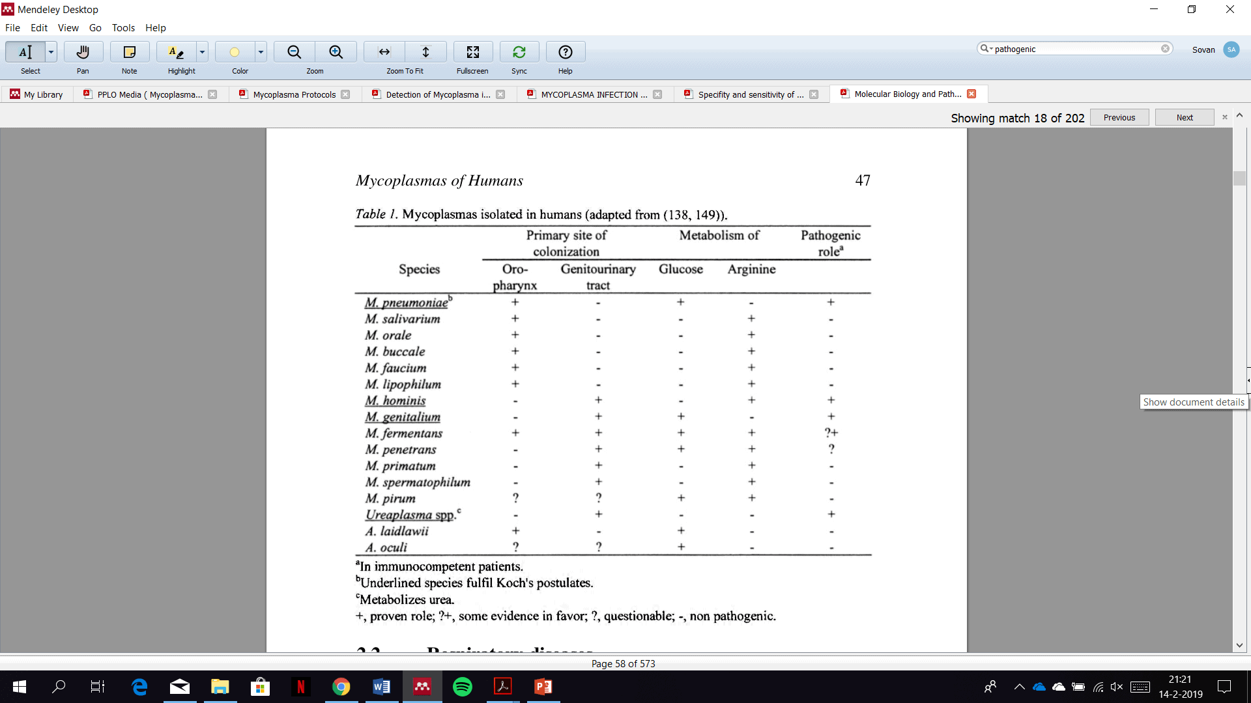Screen dimensions: 1251x703
Task: Sync the Mendeley library
Action: pyautogui.click(x=519, y=52)
